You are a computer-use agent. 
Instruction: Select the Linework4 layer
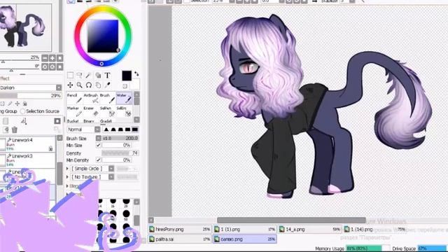click(x=27, y=144)
